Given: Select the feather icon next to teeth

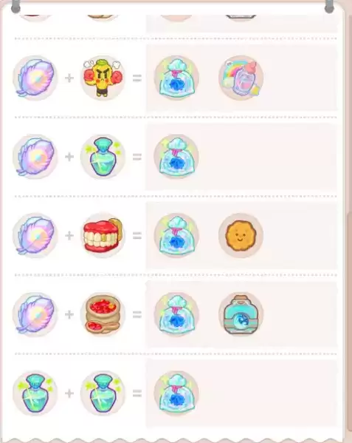Looking at the screenshot, I should [35, 235].
